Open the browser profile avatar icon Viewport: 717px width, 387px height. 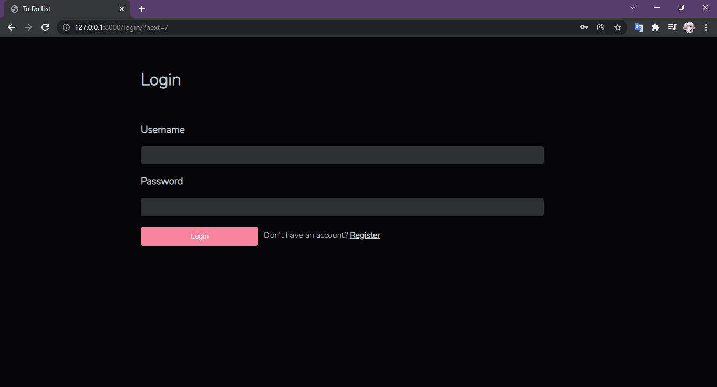689,27
